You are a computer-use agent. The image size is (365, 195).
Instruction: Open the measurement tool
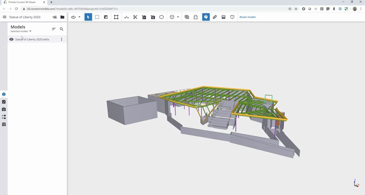[x=126, y=17]
